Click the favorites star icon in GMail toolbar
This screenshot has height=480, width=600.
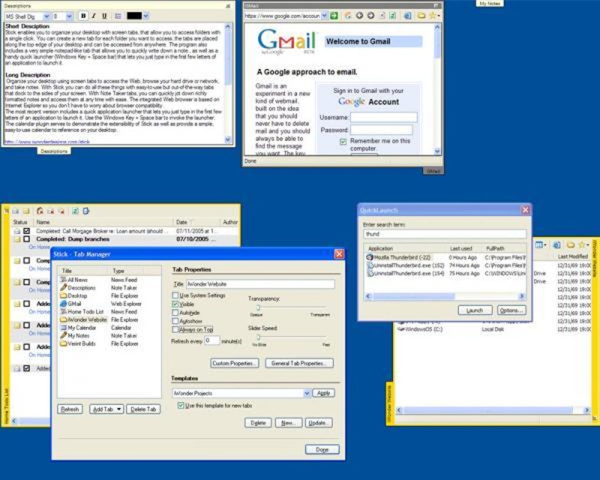click(x=433, y=16)
